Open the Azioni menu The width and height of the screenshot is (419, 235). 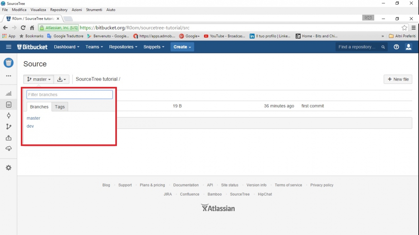(77, 10)
